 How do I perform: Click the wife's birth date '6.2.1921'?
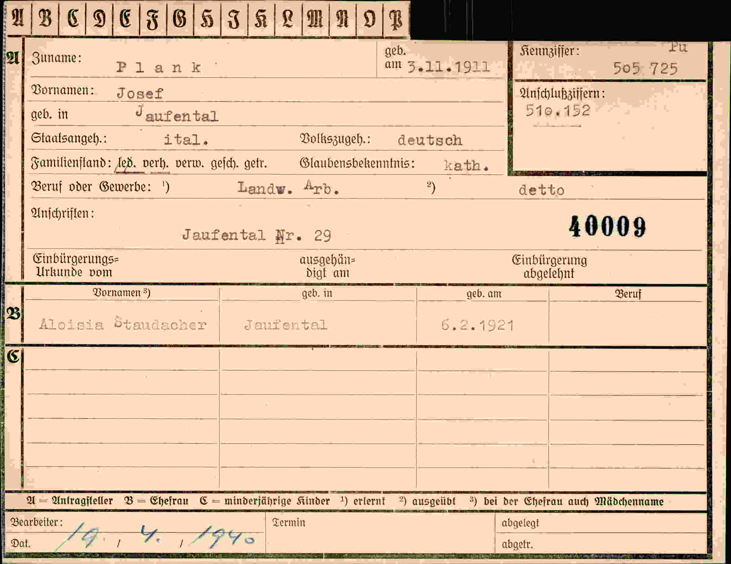coord(477,325)
